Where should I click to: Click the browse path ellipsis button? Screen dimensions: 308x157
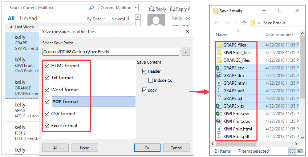pos(186,52)
